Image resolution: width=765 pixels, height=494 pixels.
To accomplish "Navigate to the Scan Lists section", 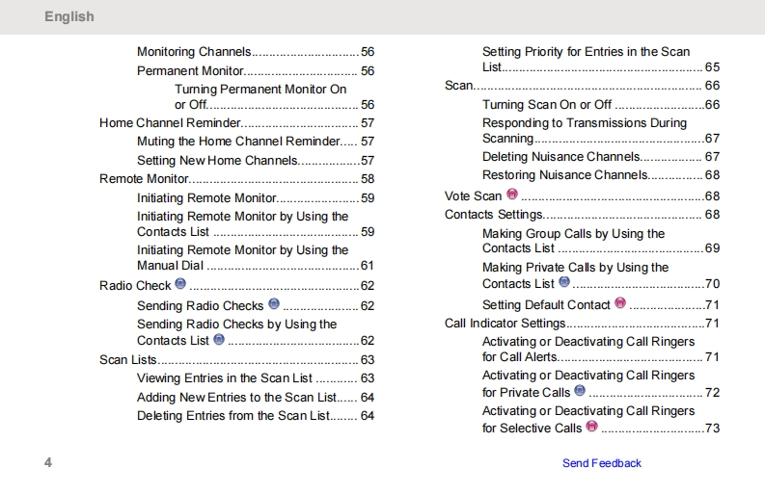I will pyautogui.click(x=127, y=360).
